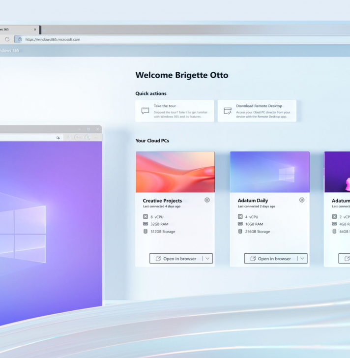Click the 4 vCPU processor icon
The width and height of the screenshot is (350, 358).
click(240, 216)
